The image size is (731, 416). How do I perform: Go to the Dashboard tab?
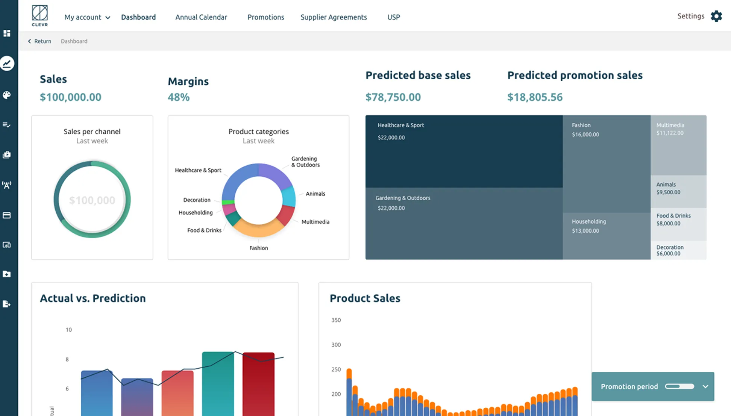coord(138,17)
